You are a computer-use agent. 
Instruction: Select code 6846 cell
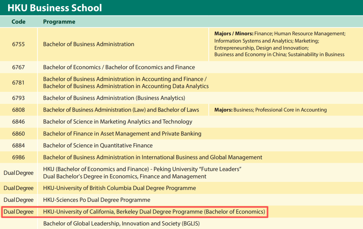pyautogui.click(x=18, y=122)
